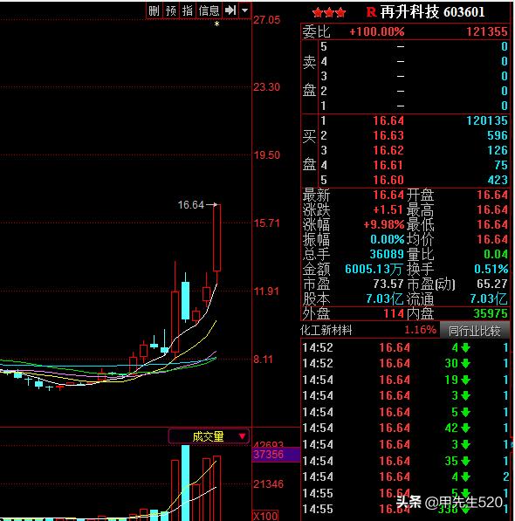Click the jump-to-end arrow icon

click(230, 10)
